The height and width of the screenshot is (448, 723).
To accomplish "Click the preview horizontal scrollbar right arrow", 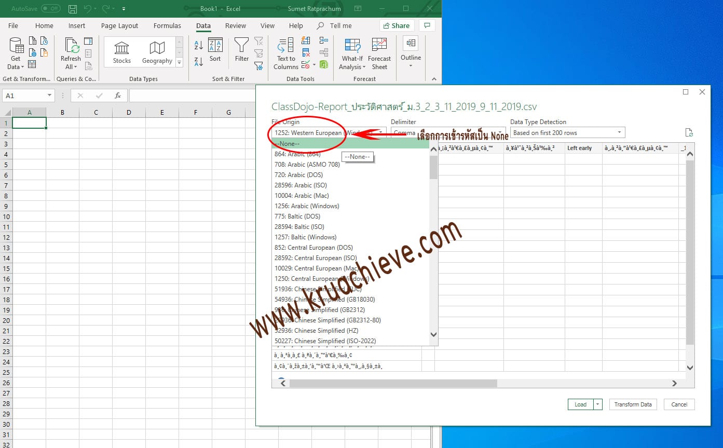I will (x=674, y=383).
